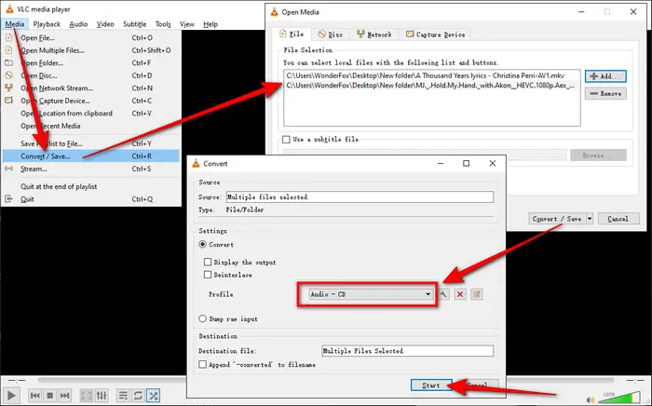Click Start in Convert dialog

(x=431, y=386)
